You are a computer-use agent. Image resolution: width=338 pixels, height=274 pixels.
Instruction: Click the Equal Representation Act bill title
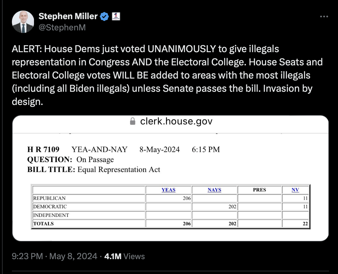(x=119, y=170)
